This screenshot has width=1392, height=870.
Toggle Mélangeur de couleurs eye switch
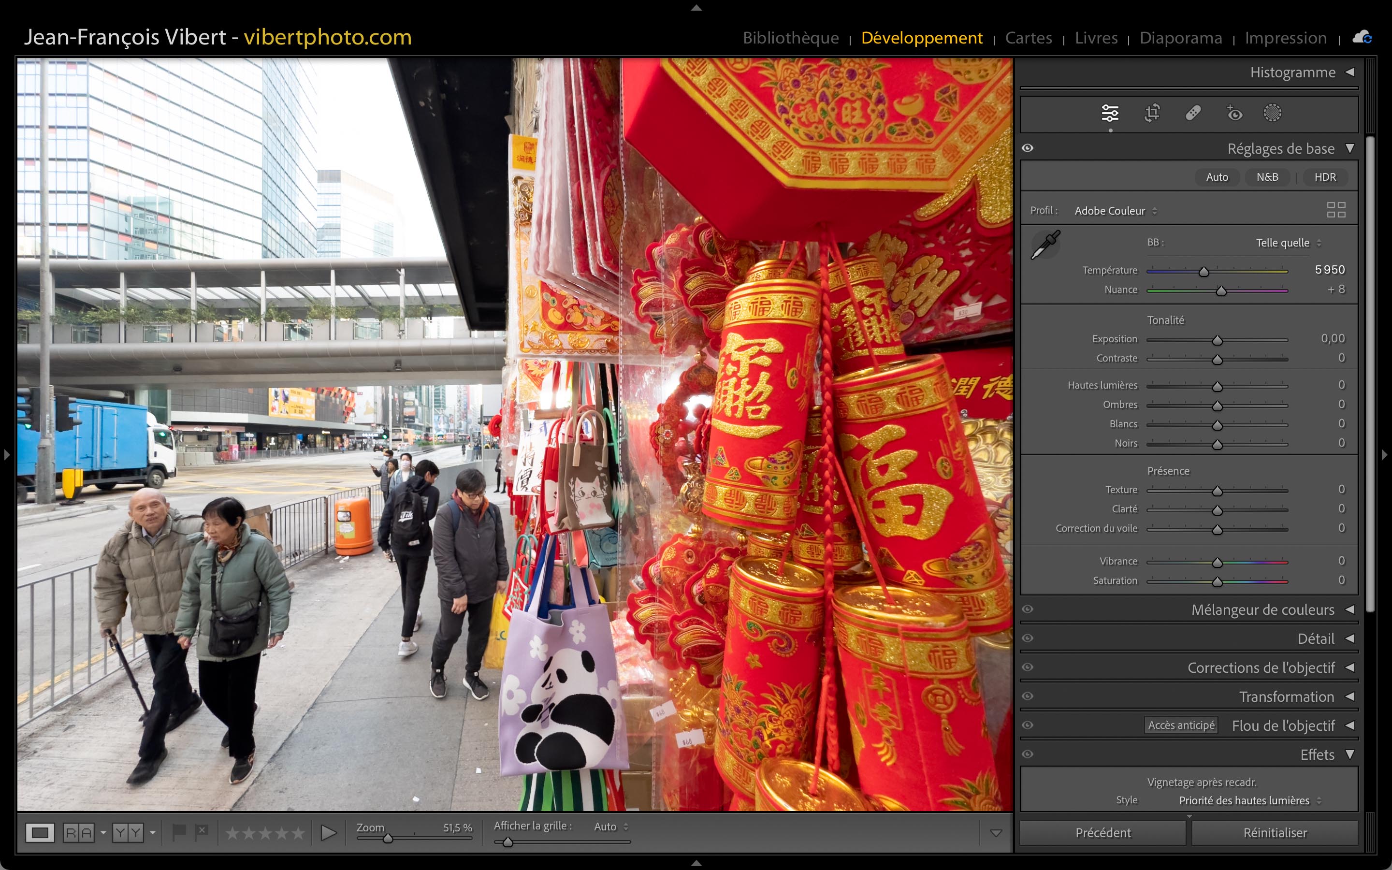(1028, 609)
